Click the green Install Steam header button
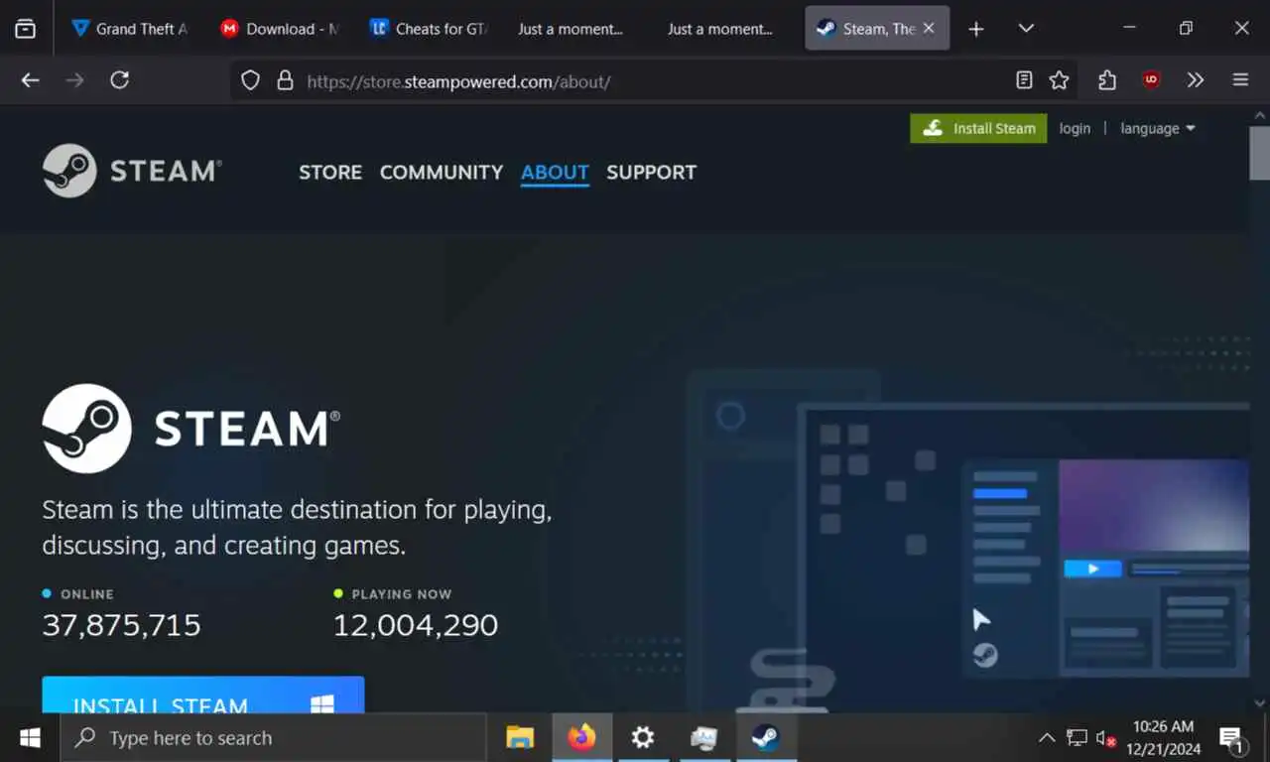1270x762 pixels. tap(978, 128)
